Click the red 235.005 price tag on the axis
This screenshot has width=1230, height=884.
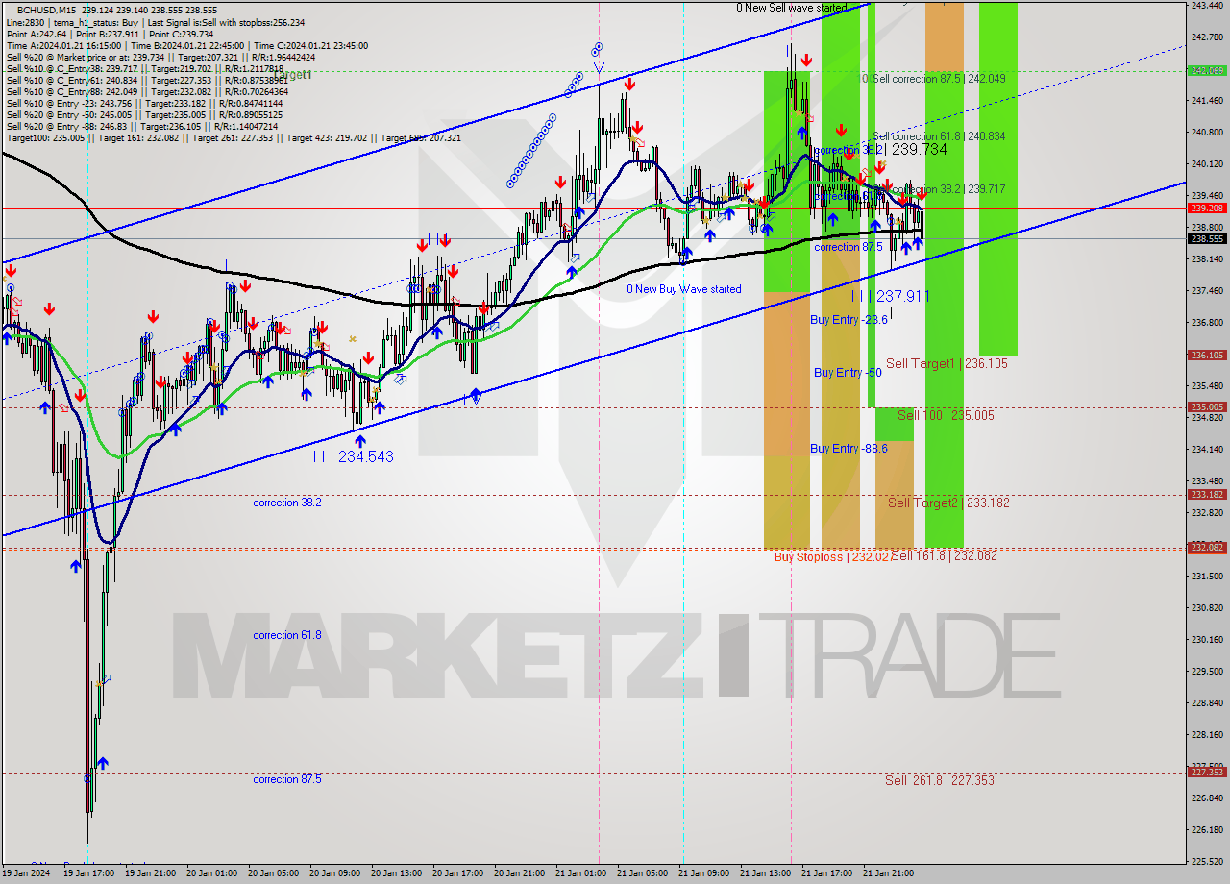pyautogui.click(x=1207, y=406)
